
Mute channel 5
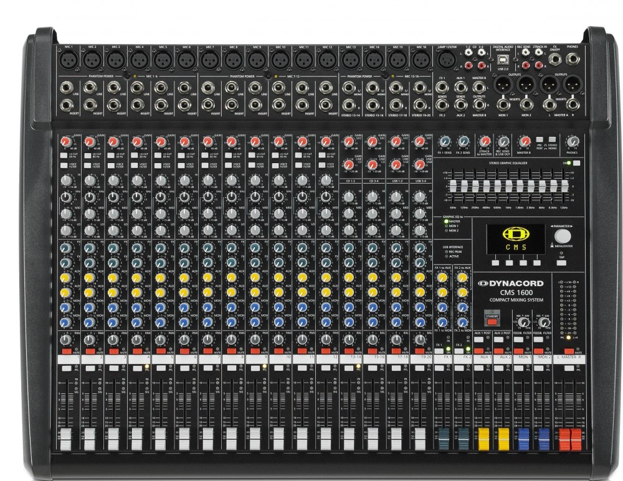point(161,351)
